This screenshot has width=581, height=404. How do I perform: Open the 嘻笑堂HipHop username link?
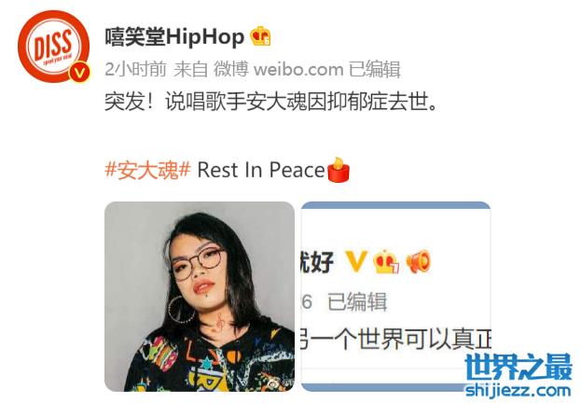click(174, 36)
